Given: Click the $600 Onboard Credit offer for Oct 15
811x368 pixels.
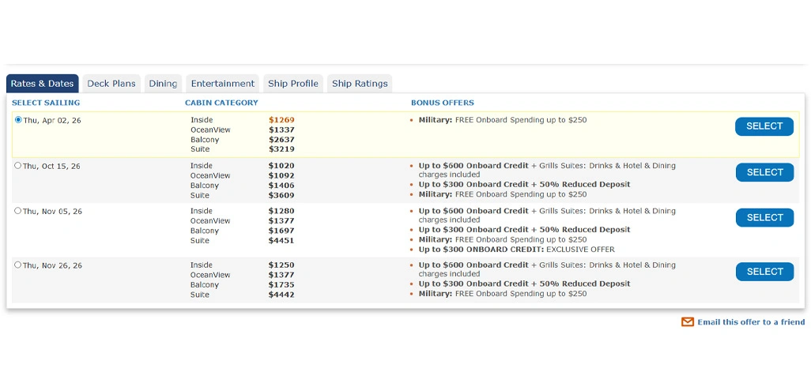Looking at the screenshot, I should point(547,170).
